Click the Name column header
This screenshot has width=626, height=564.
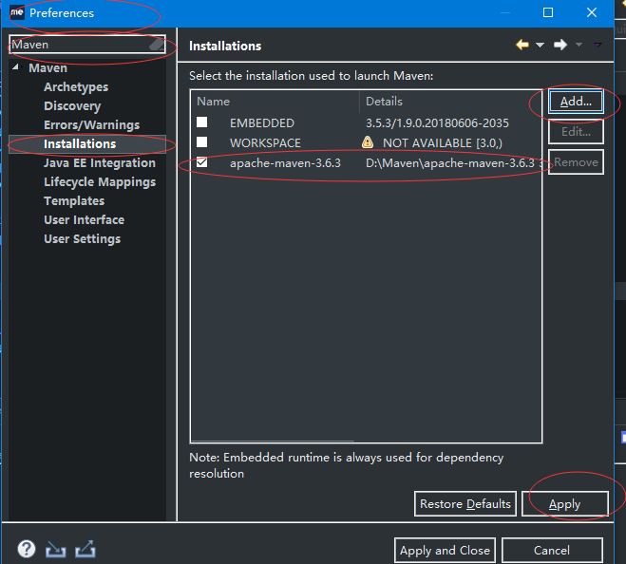pyautogui.click(x=275, y=102)
